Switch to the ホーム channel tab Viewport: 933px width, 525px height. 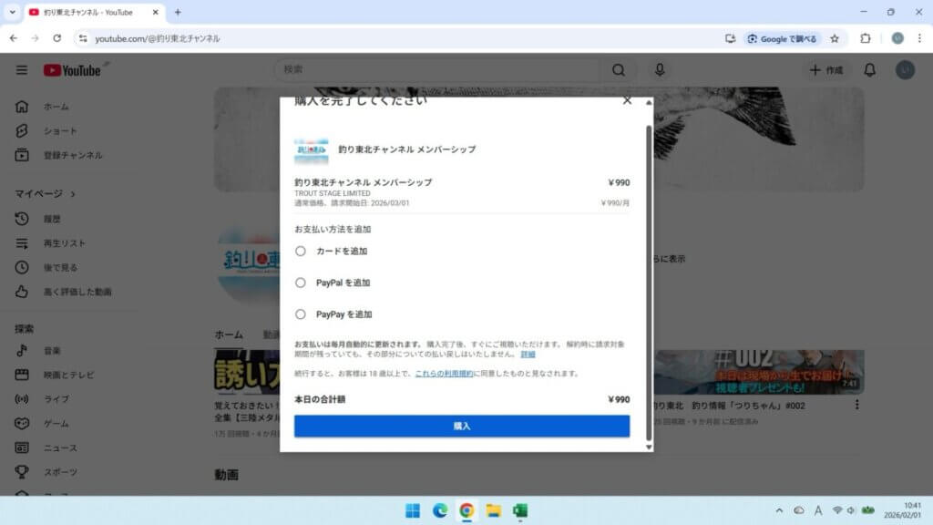tap(229, 335)
